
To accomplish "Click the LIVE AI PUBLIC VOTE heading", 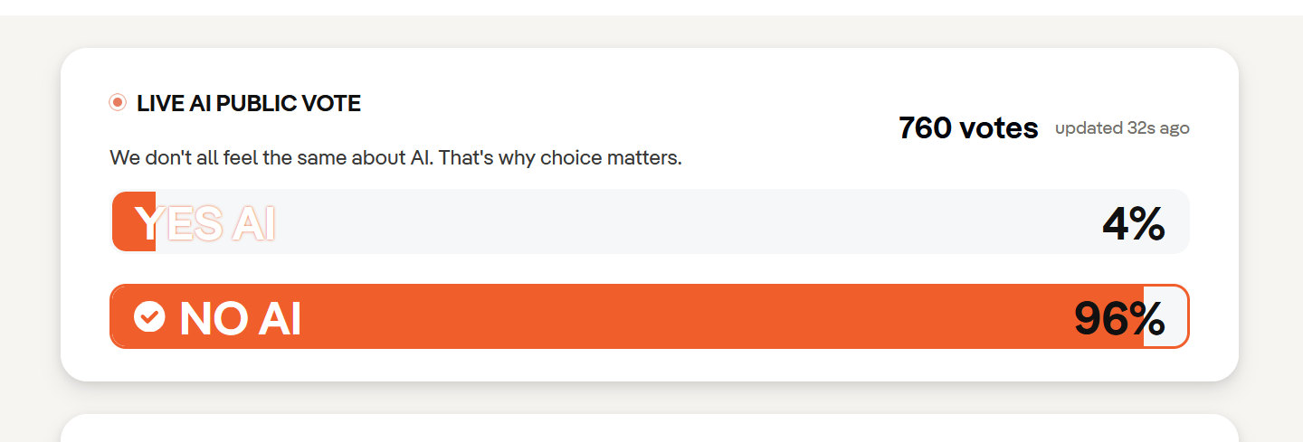I will (x=248, y=104).
